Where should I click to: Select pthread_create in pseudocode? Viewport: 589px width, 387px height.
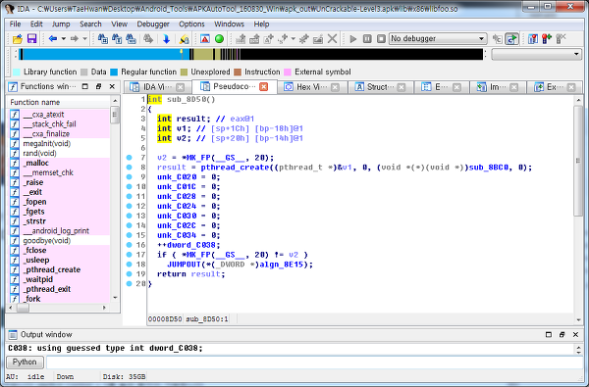[235, 168]
